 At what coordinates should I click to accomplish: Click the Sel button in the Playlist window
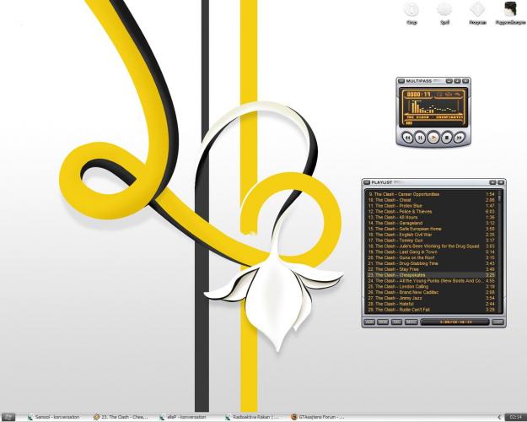[x=396, y=322]
